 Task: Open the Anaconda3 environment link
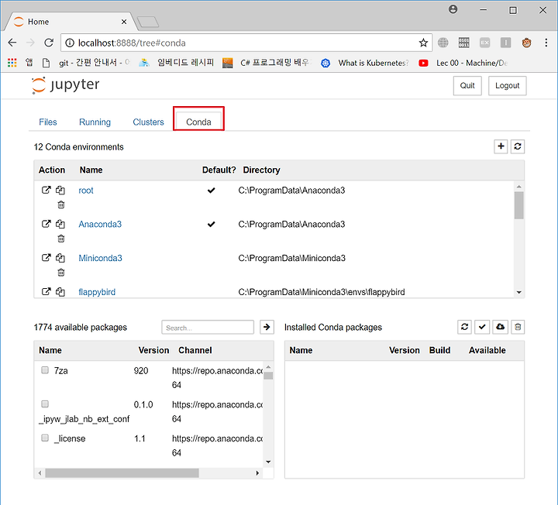[x=100, y=224]
